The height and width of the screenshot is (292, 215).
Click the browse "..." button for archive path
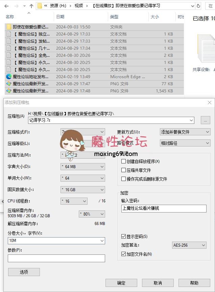tap(205, 120)
